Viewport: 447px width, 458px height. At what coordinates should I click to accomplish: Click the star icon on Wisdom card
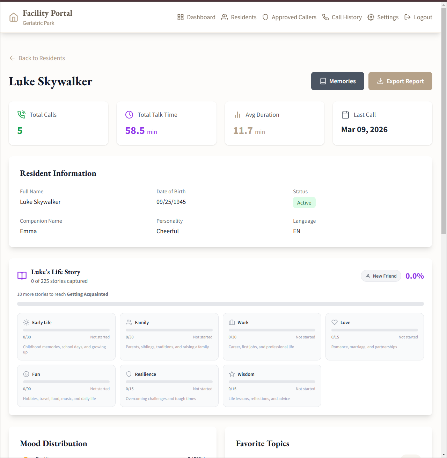coord(232,374)
